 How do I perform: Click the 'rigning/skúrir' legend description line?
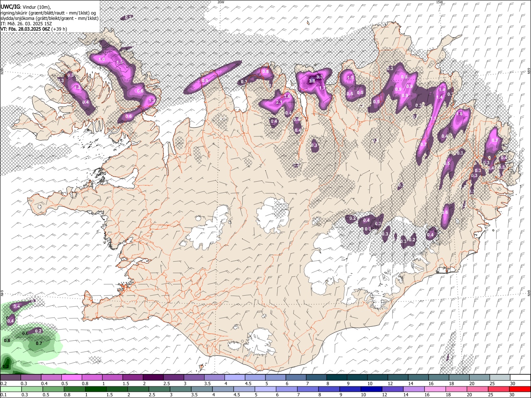coord(48,12)
